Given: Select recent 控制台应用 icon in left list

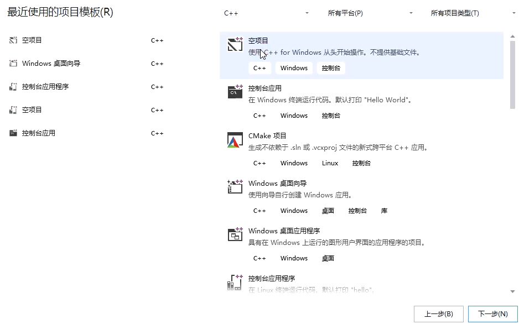Looking at the screenshot, I should click(x=13, y=133).
